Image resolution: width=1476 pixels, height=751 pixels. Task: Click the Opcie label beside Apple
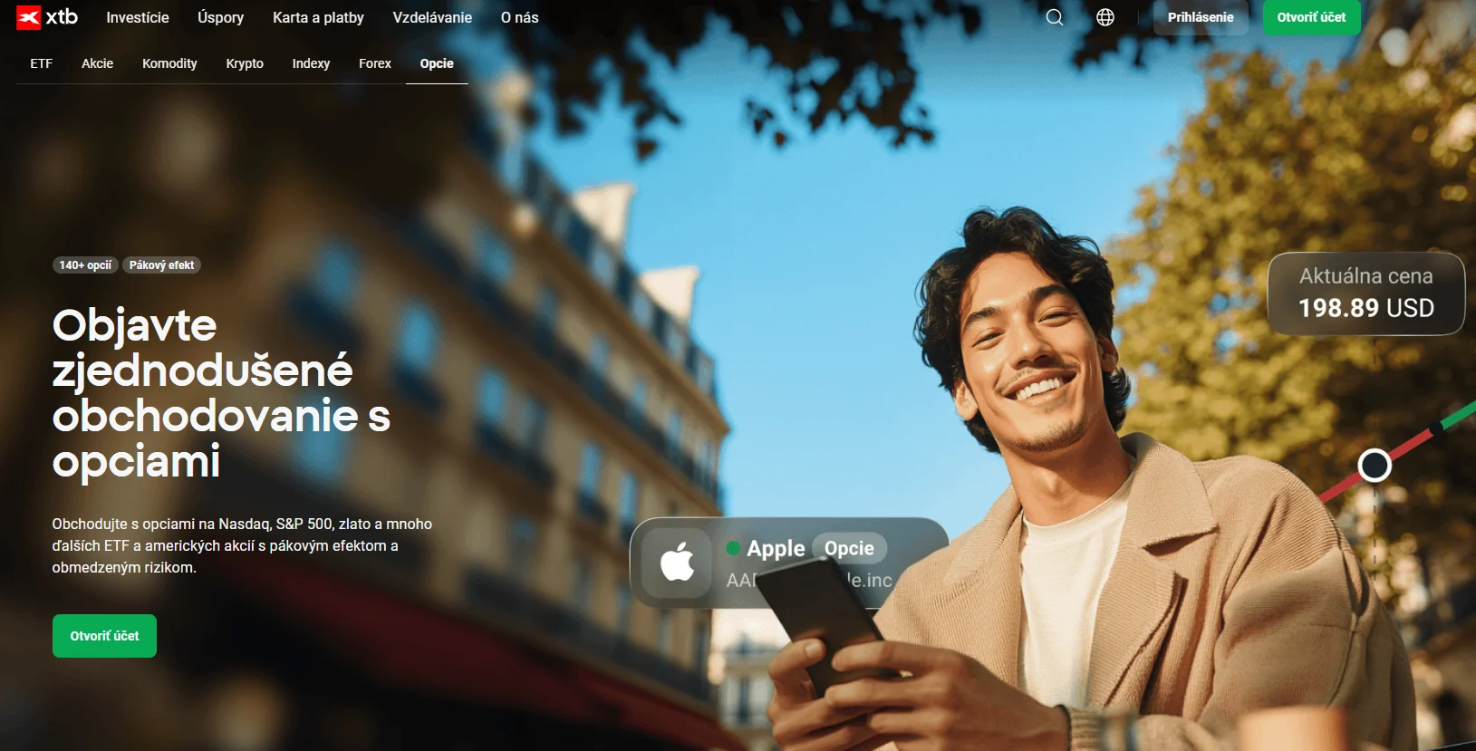[849, 548]
